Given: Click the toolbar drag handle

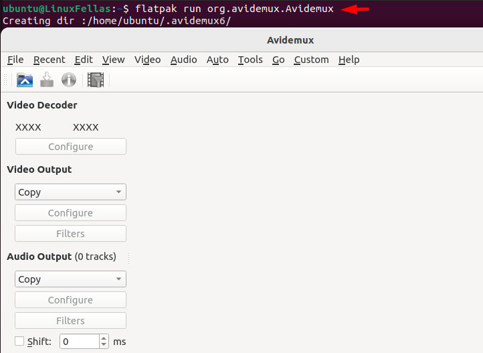Looking at the screenshot, I should click(5, 80).
